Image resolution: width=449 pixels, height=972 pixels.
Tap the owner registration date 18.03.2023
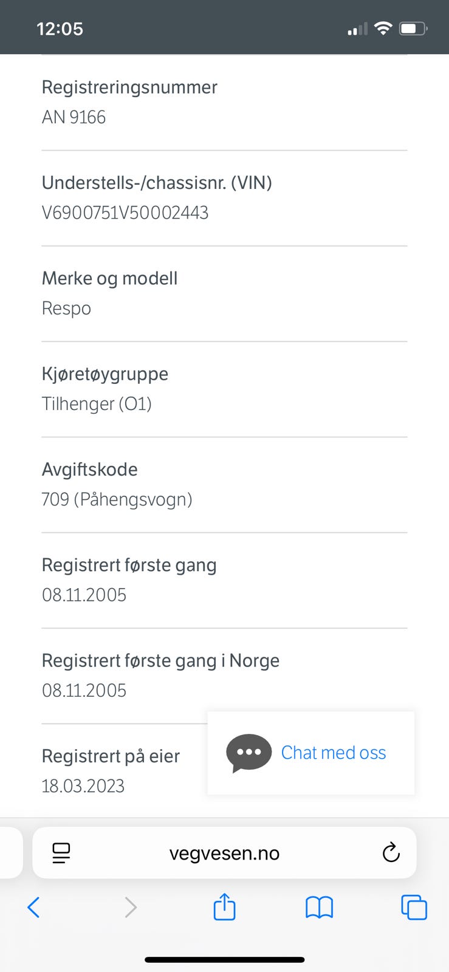83,786
